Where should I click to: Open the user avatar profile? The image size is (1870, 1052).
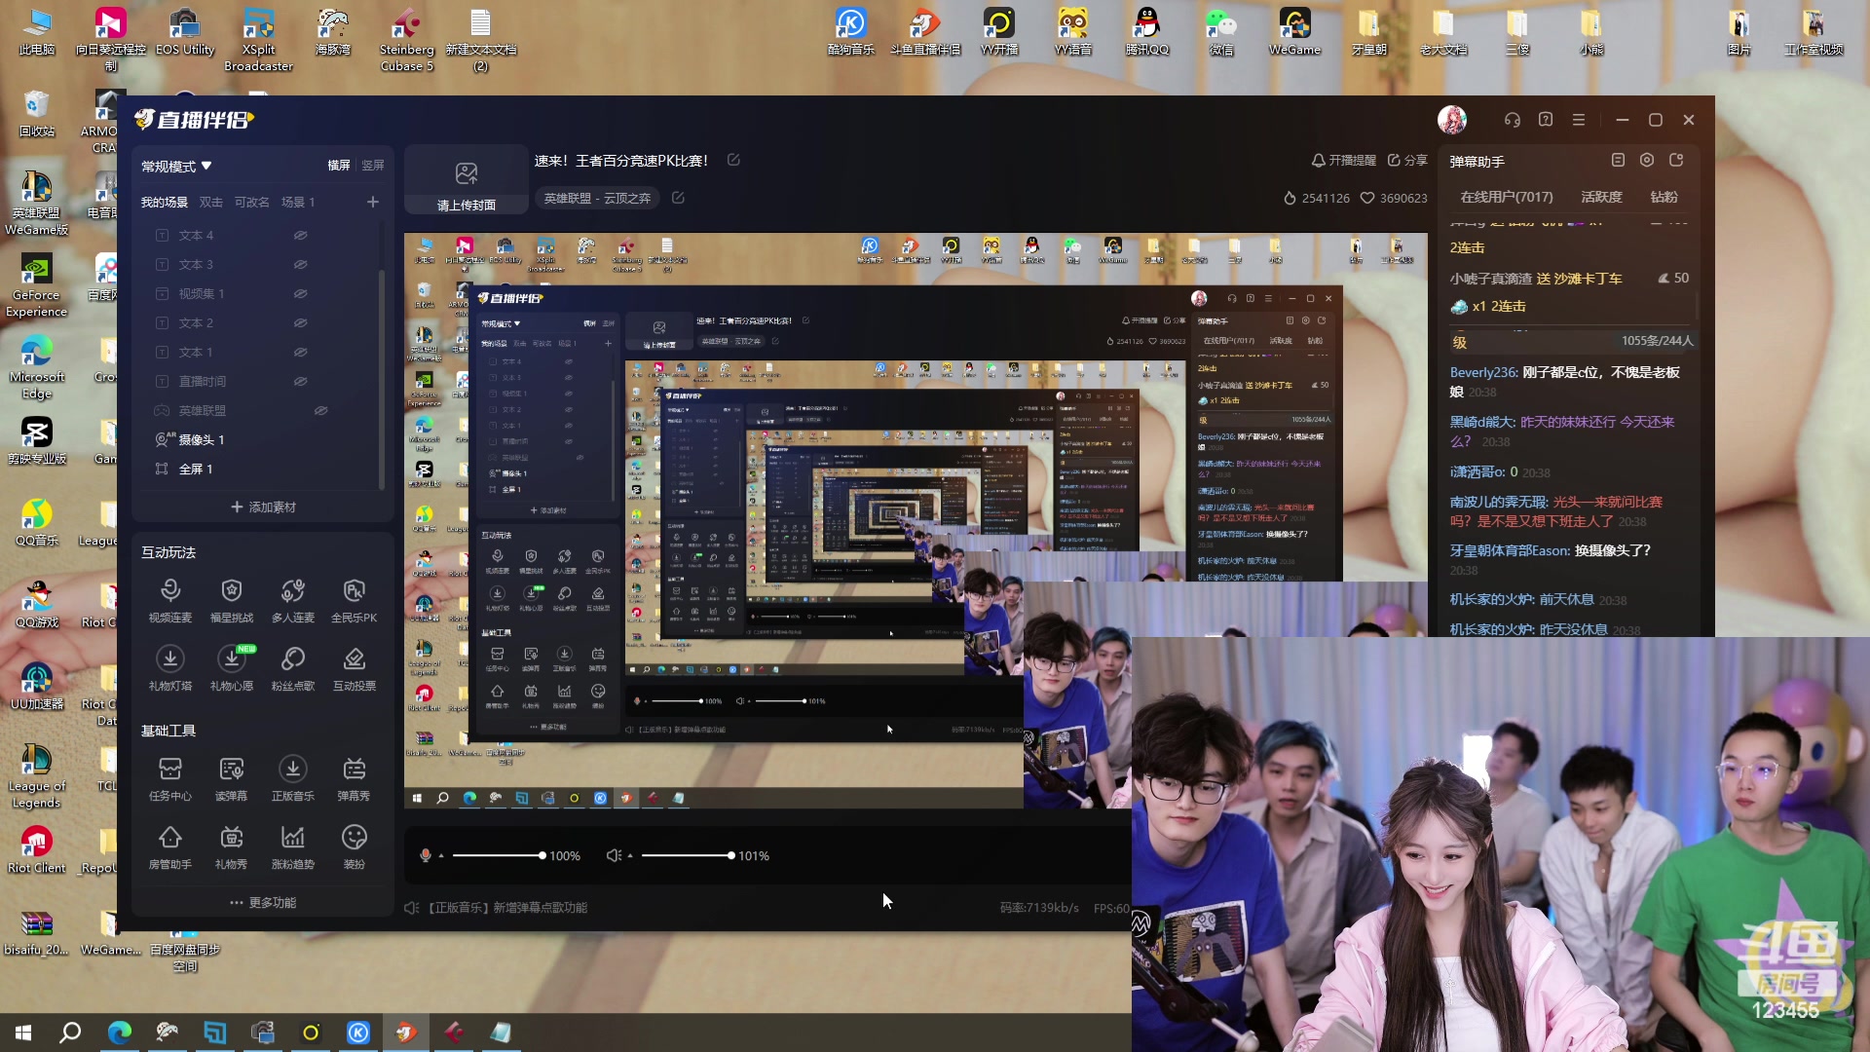[1452, 120]
